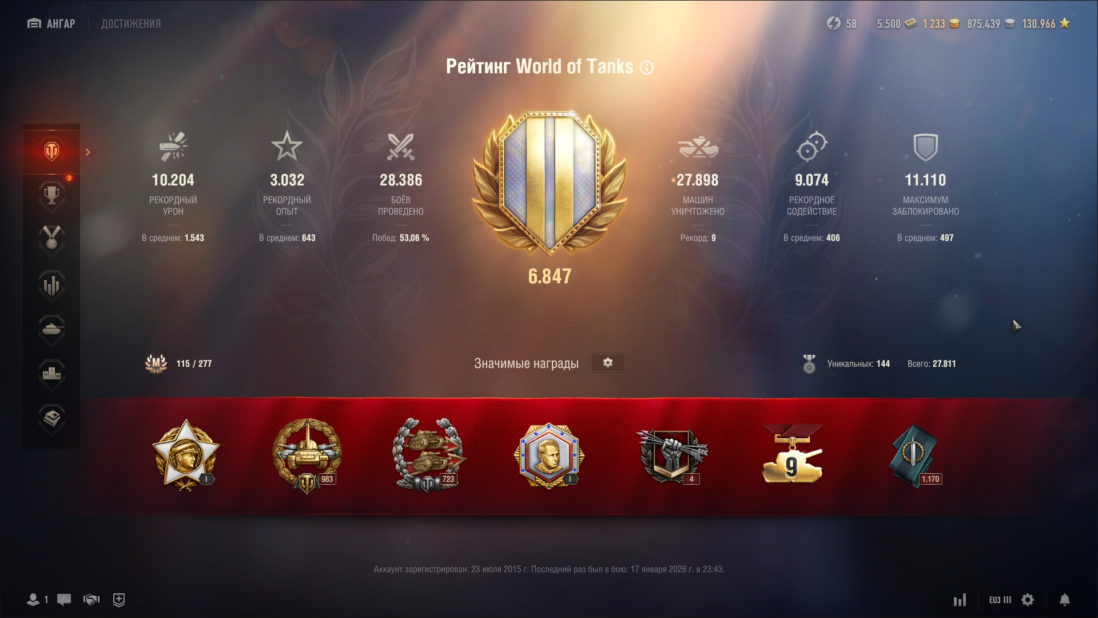Select the ДОСТИЖЕНИЯ header item
The image size is (1098, 618).
[x=131, y=23]
